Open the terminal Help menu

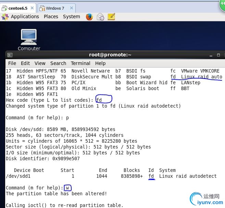(100, 63)
